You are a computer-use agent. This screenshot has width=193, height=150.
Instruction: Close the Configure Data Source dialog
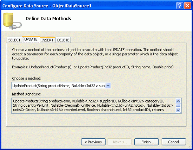(x=187, y=6)
